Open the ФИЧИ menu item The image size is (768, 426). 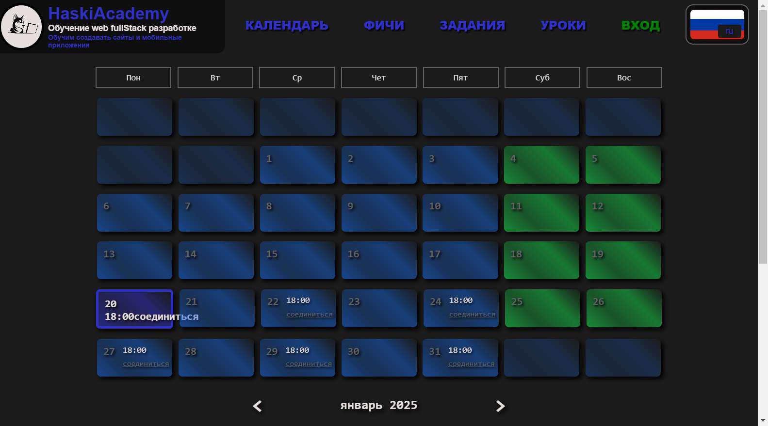pyautogui.click(x=384, y=25)
